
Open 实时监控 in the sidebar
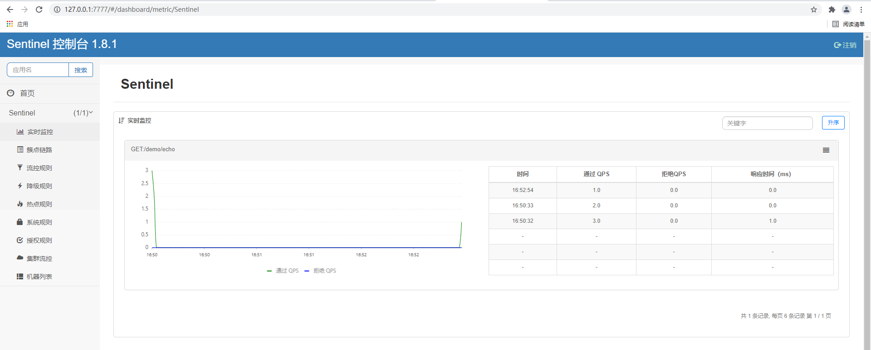[x=50, y=132]
